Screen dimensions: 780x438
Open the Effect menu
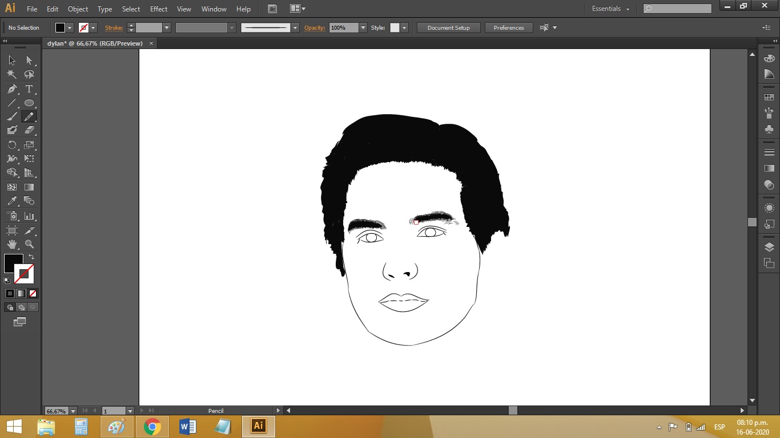[x=159, y=9]
